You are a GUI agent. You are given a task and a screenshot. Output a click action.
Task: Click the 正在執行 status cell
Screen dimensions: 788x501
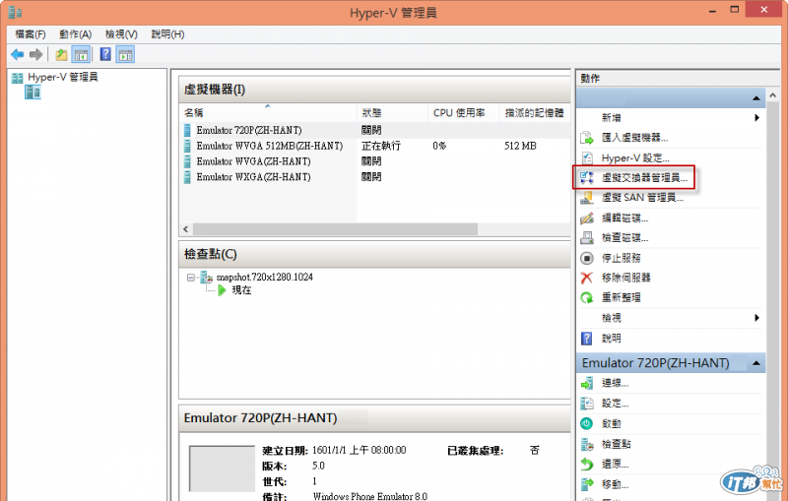coord(381,146)
